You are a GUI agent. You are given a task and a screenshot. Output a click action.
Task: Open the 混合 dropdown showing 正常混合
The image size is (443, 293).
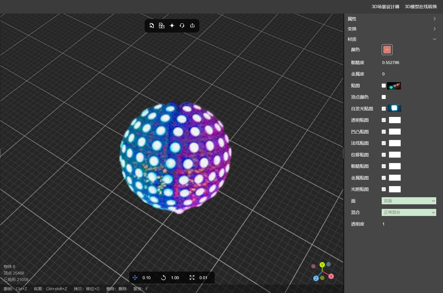pyautogui.click(x=409, y=212)
